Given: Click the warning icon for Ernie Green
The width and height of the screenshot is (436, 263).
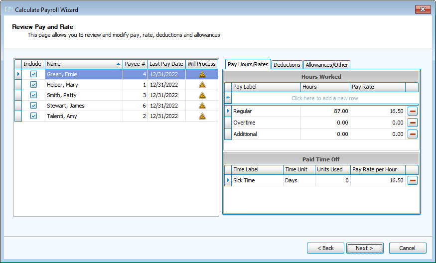Looking at the screenshot, I should [x=202, y=74].
